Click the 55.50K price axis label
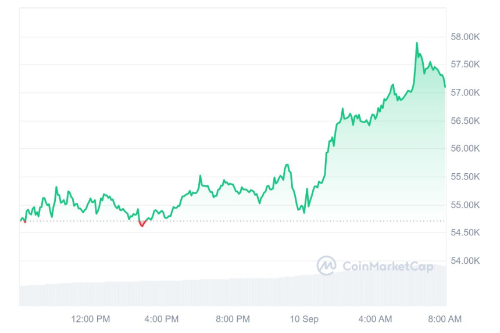The image size is (500, 333). click(x=465, y=177)
